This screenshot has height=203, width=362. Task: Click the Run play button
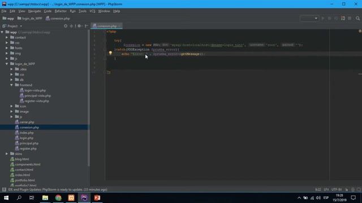(x=323, y=19)
